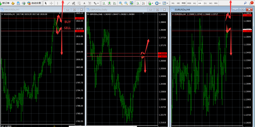Pick the trendline drawing tool

pos(68,3)
